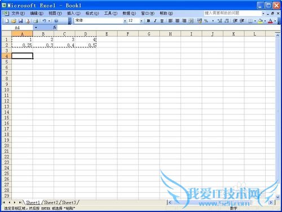Toggle Bold formatting

pyautogui.click(x=148, y=21)
